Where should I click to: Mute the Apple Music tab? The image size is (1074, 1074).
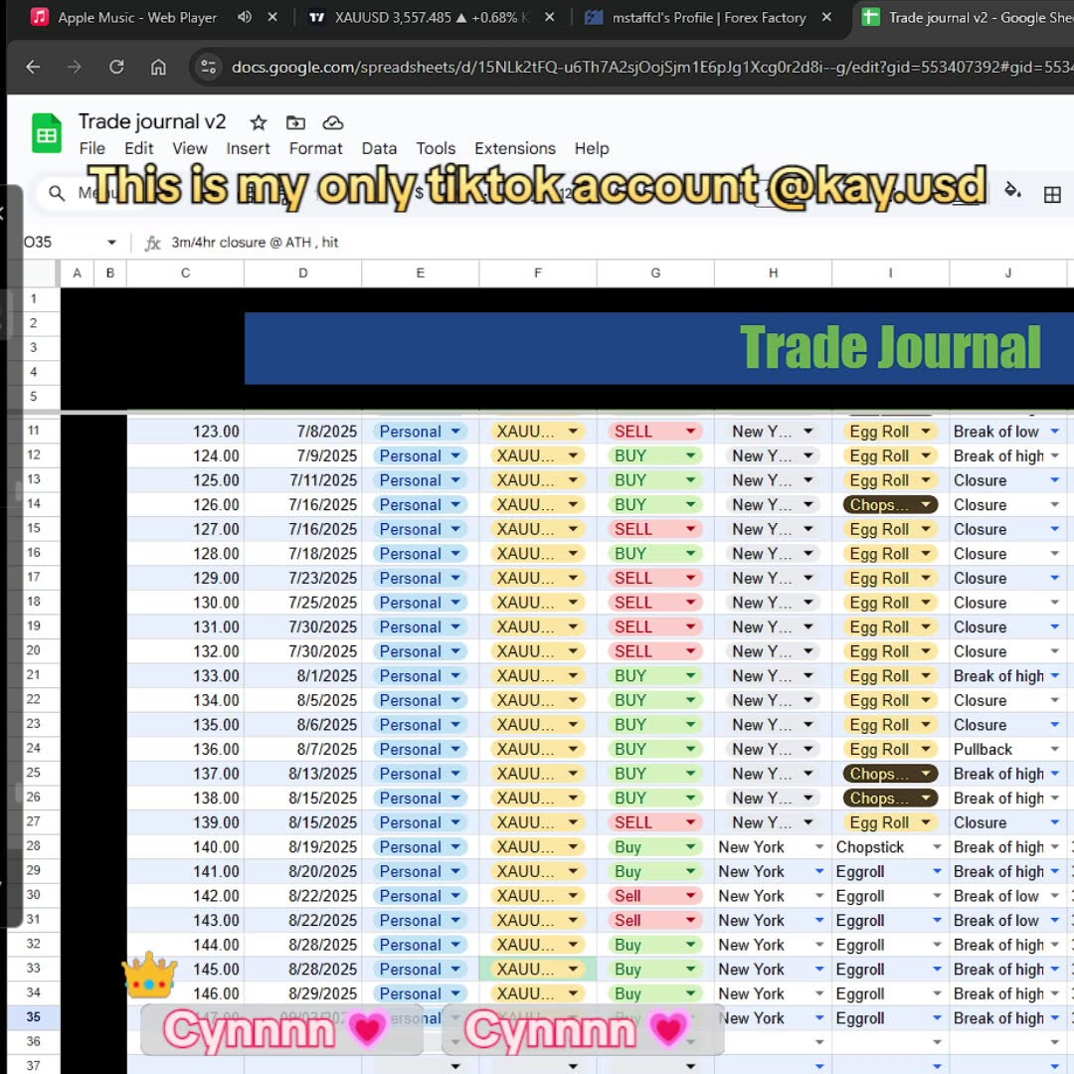point(244,17)
